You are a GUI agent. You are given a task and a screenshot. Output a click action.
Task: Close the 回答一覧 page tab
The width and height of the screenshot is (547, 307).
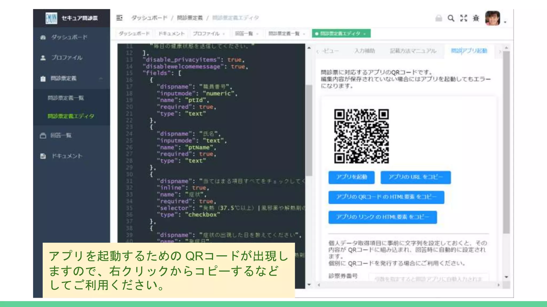[257, 34]
